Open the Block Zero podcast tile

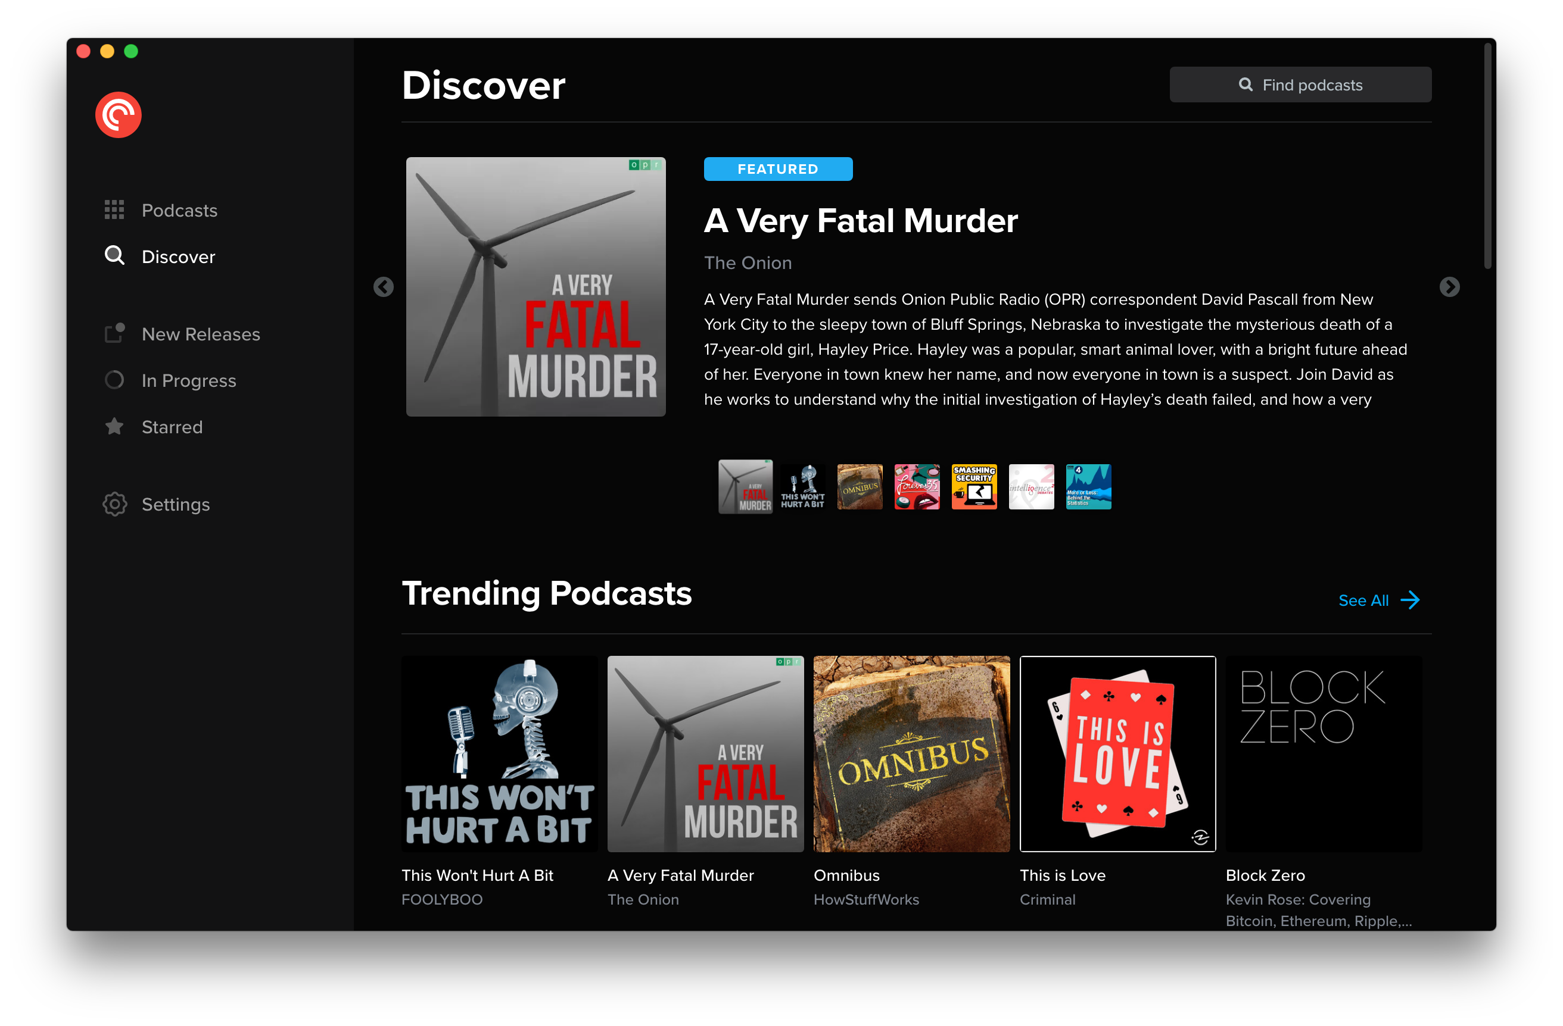(x=1324, y=754)
